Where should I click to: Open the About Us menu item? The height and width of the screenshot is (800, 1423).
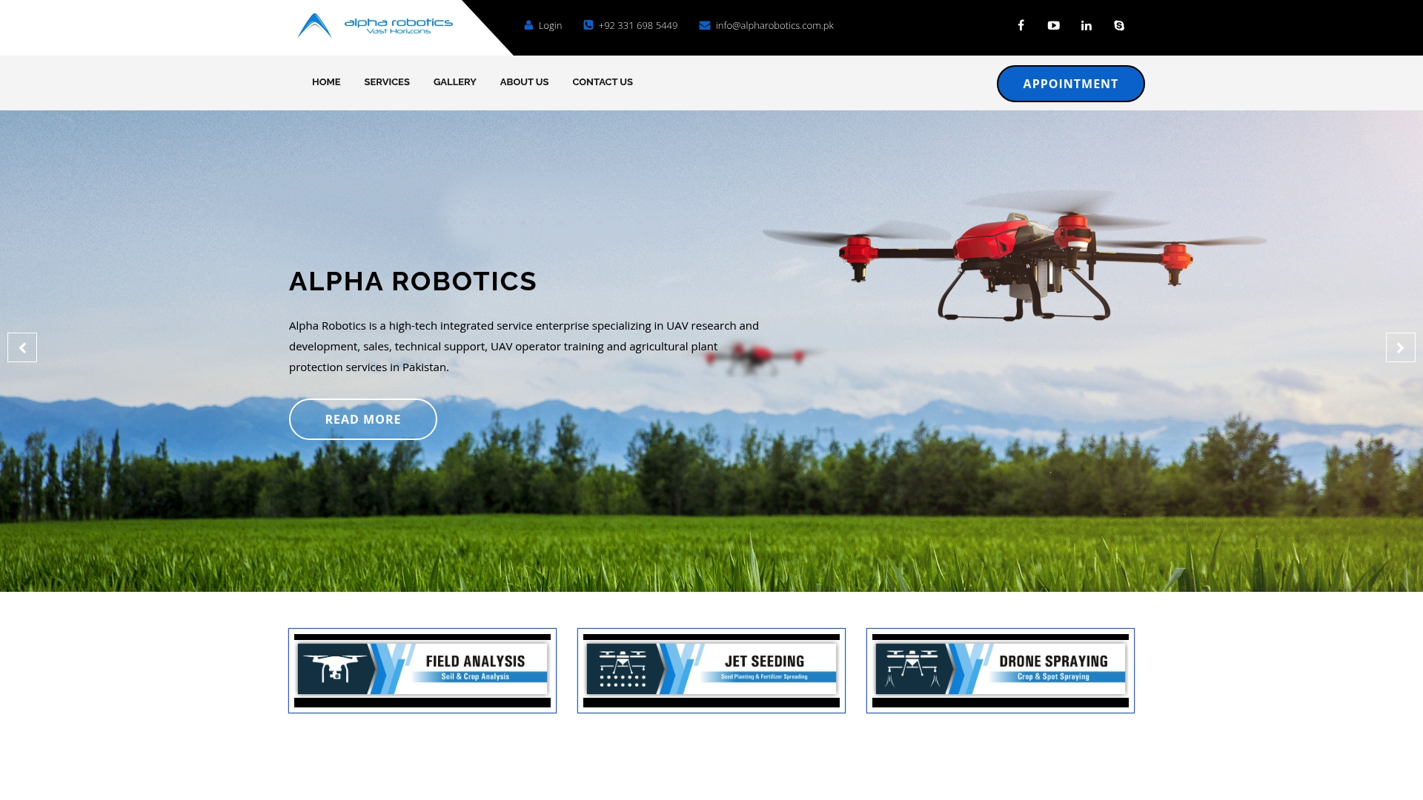click(524, 82)
